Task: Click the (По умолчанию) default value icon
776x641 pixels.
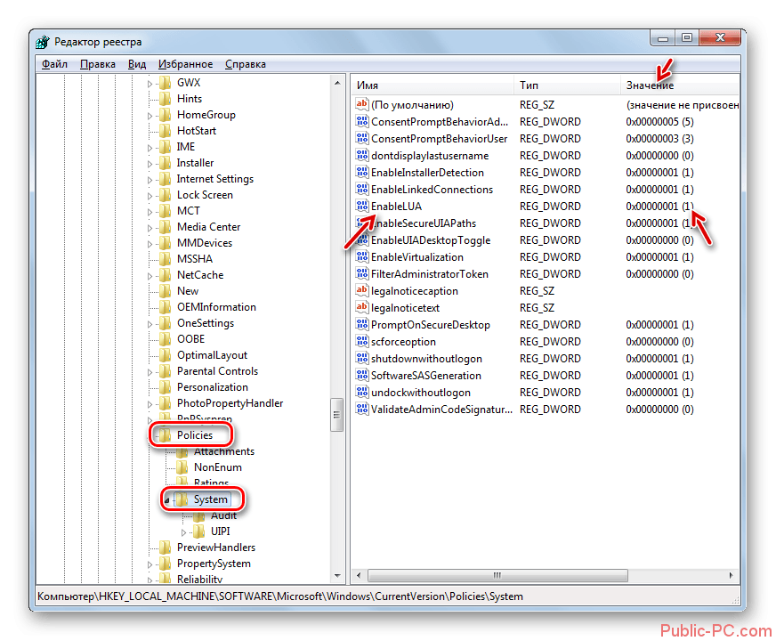Action: pyautogui.click(x=361, y=105)
